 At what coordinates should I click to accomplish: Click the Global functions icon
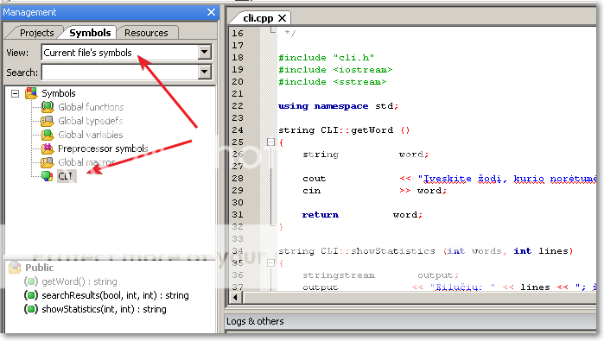pyautogui.click(x=48, y=106)
